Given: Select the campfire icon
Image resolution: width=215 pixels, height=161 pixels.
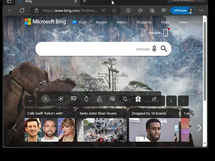Looking at the screenshot, I should 99,99.
